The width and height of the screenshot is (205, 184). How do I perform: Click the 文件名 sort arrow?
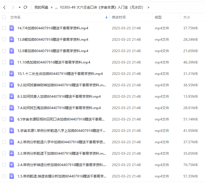click(106, 17)
